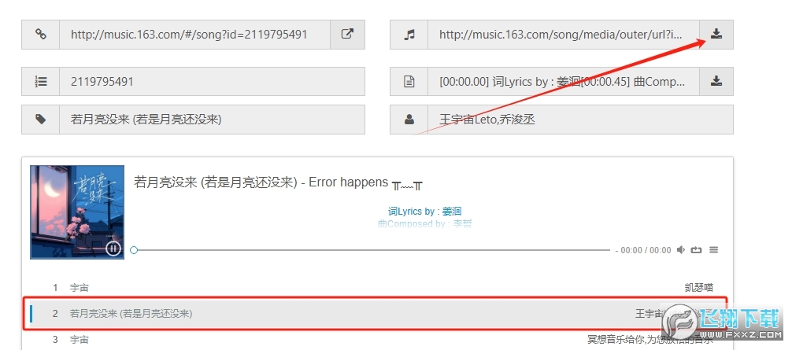
Task: Click the song ID list icon
Action: 40,81
